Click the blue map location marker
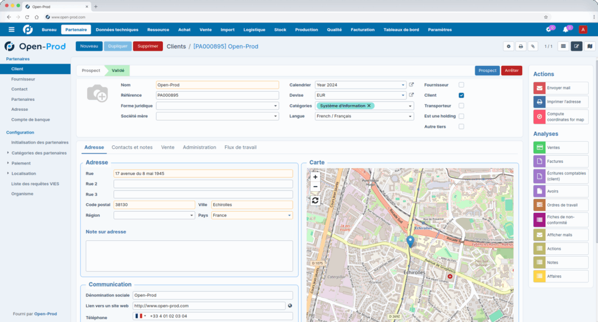Screen dimensions: 598x322 click(411, 242)
